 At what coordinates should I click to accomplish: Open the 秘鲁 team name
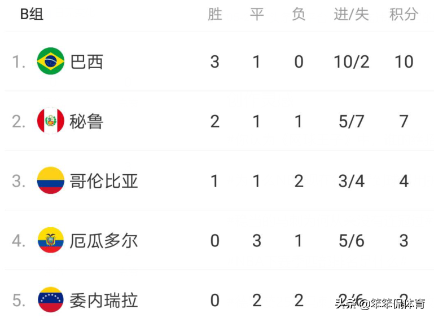click(x=86, y=121)
